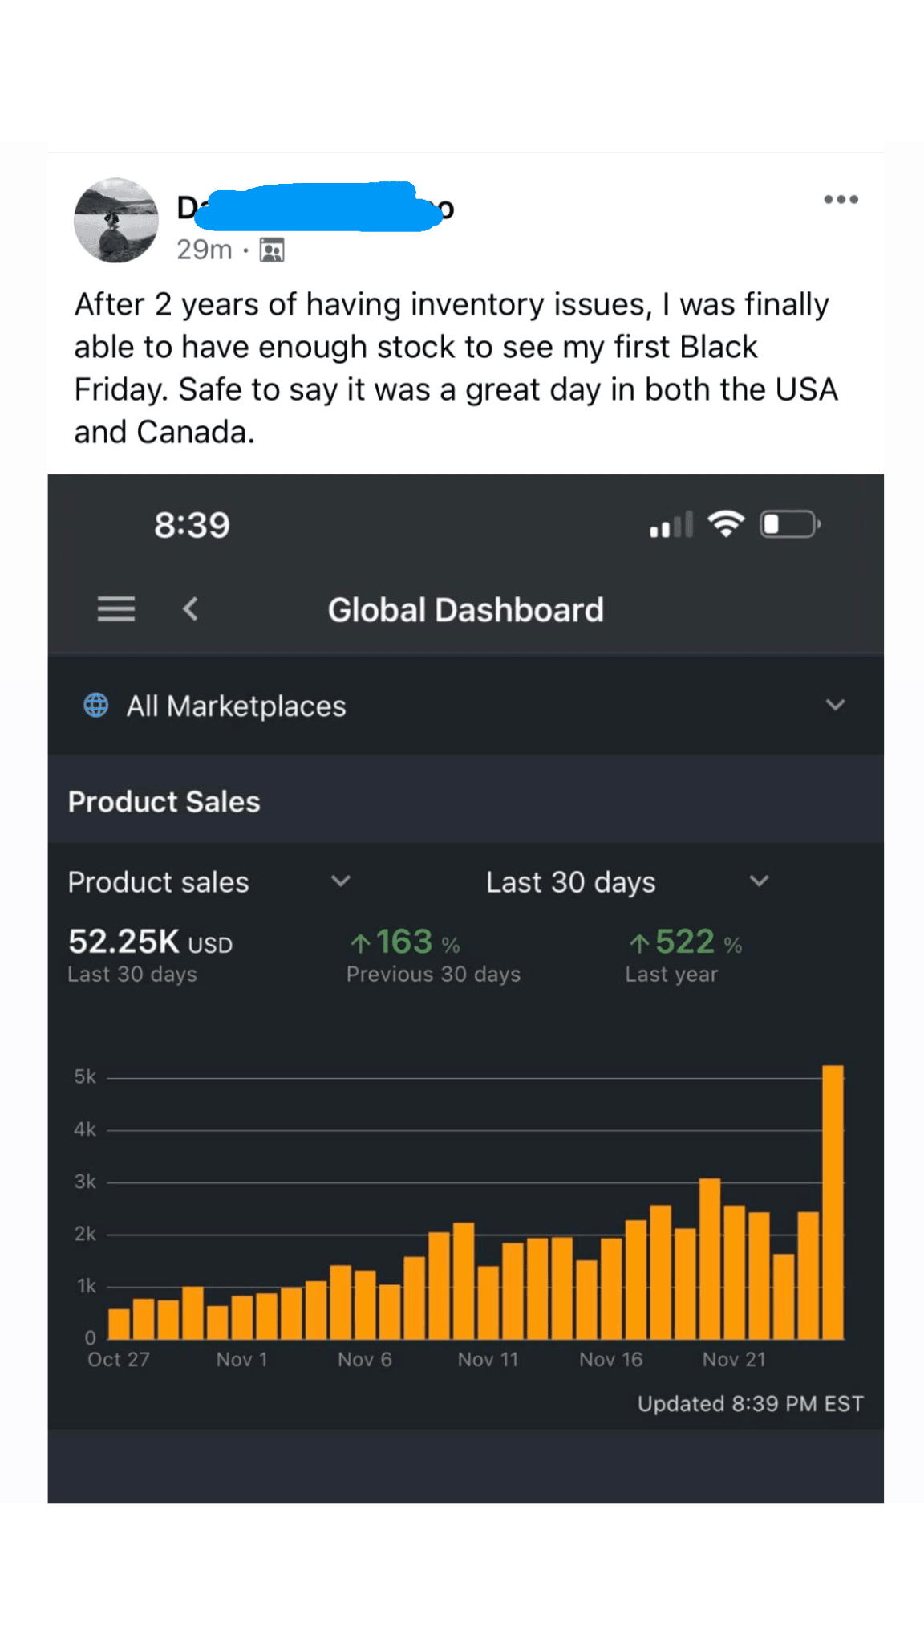Open the poster's profile picture
The image size is (924, 1644).
pos(116,221)
